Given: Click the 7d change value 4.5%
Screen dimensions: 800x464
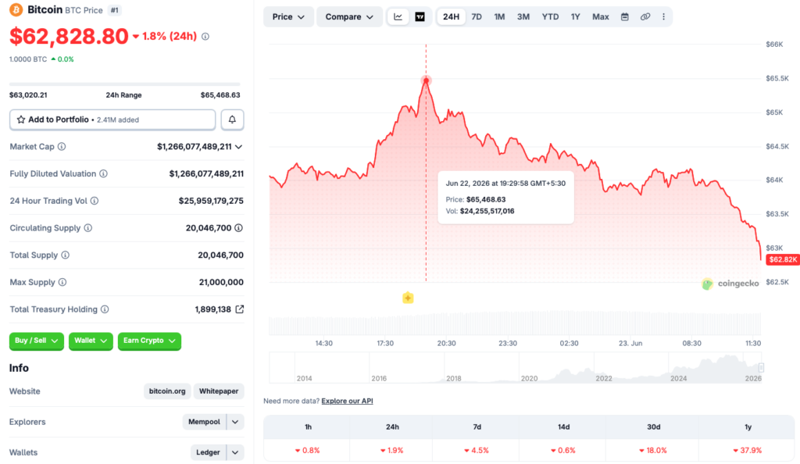Looking at the screenshot, I should pos(477,450).
